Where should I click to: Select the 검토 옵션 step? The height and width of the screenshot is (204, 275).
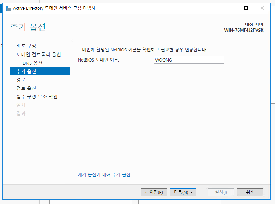pos(26,88)
